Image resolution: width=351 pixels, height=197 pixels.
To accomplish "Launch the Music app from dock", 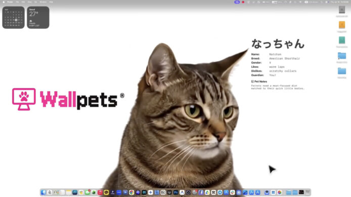I will pyautogui.click(x=100, y=192).
